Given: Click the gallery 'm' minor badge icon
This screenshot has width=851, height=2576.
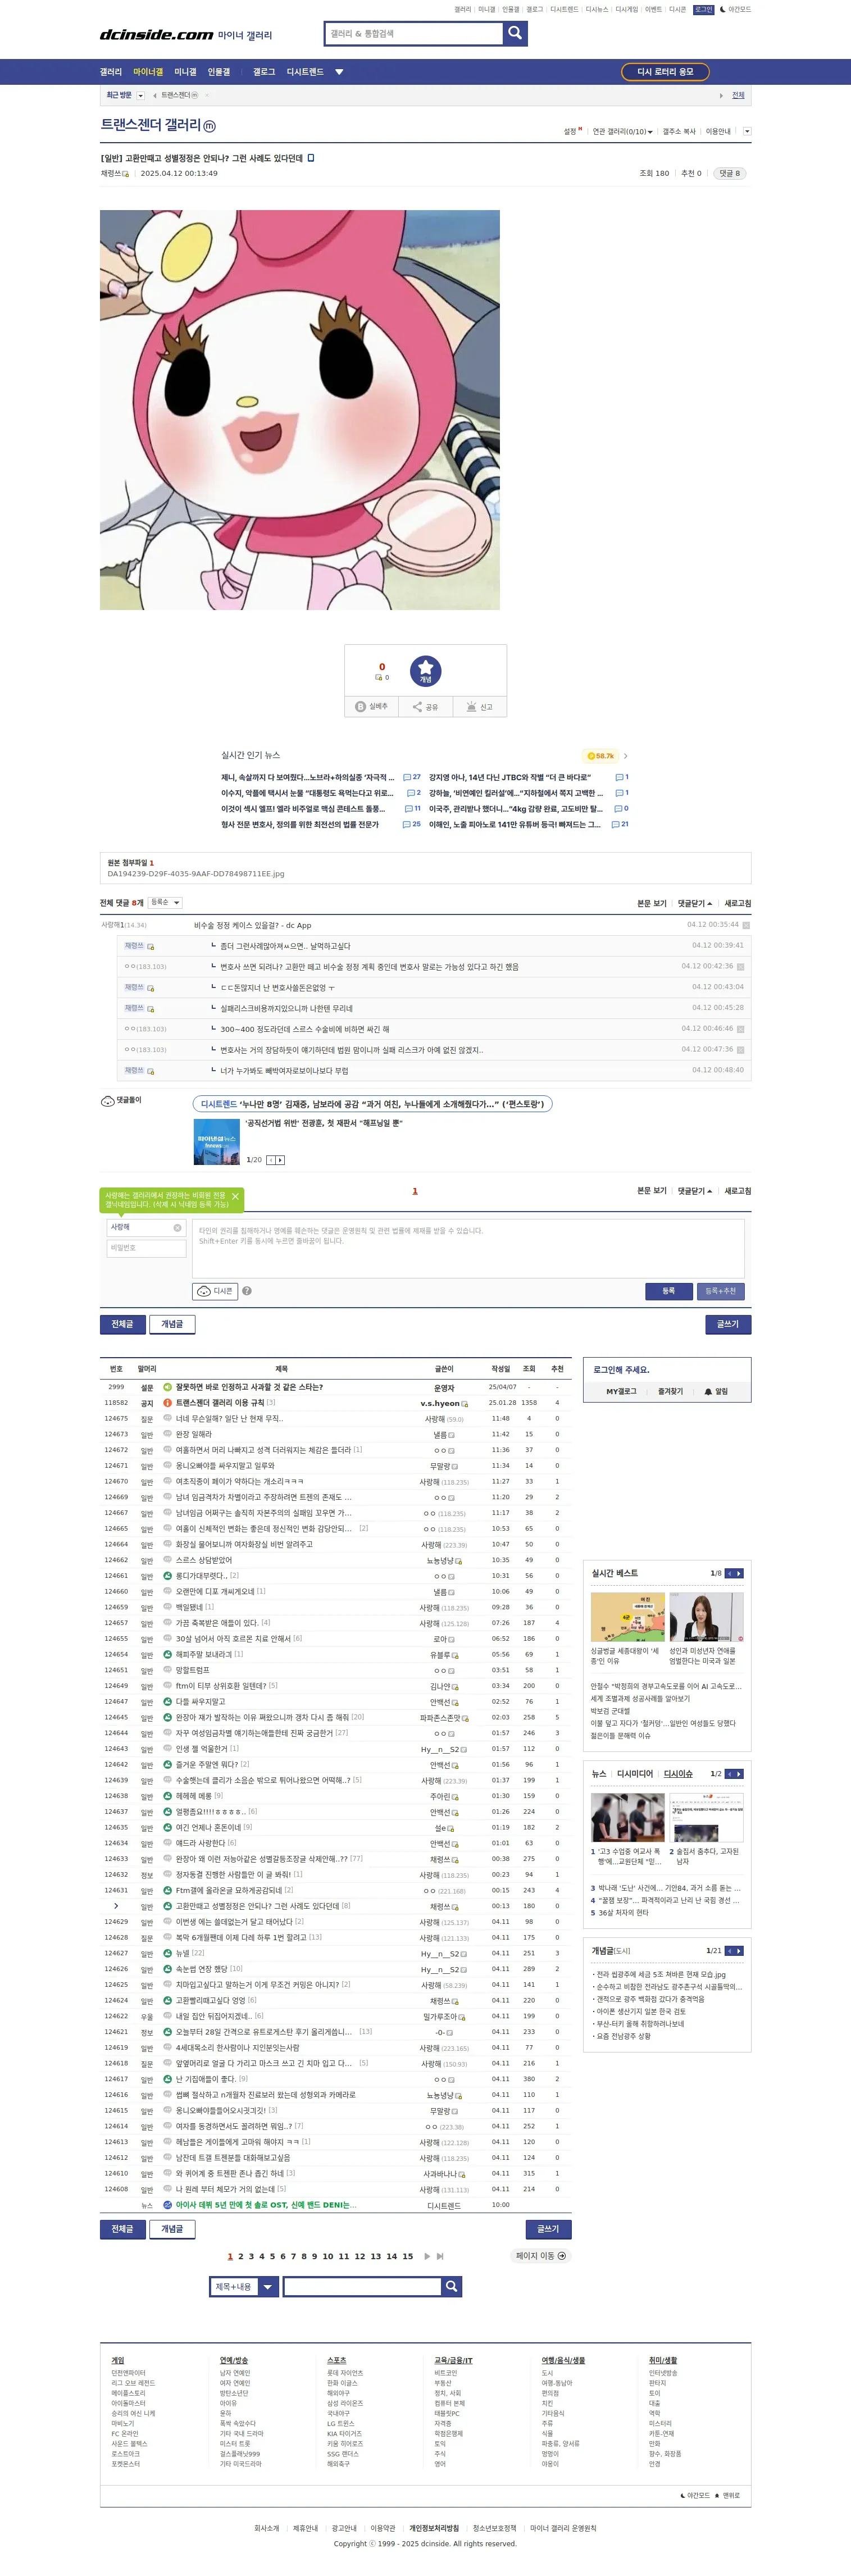Looking at the screenshot, I should pos(209,126).
